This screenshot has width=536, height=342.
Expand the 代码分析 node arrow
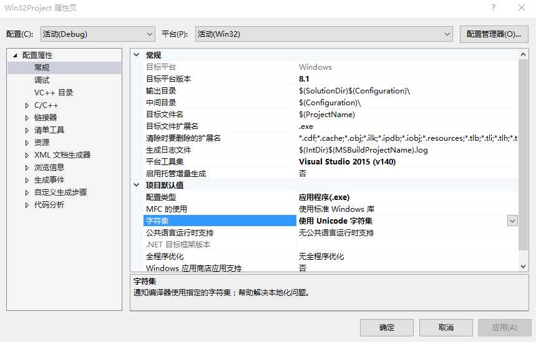click(x=27, y=205)
